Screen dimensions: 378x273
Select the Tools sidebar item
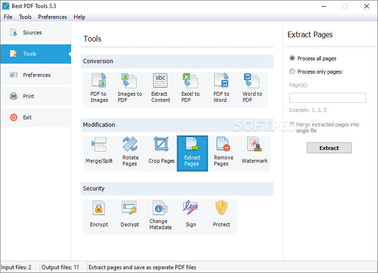pyautogui.click(x=36, y=54)
